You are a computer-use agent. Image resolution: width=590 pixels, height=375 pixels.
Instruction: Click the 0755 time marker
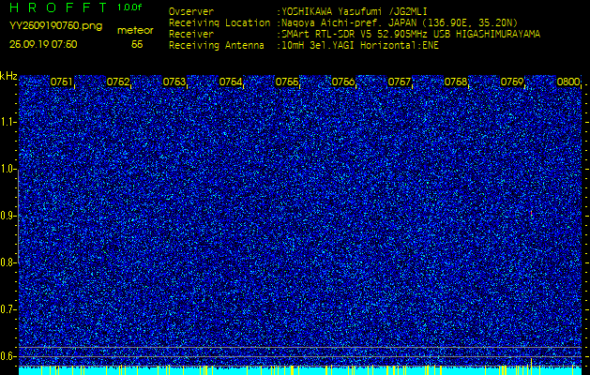pos(287,82)
